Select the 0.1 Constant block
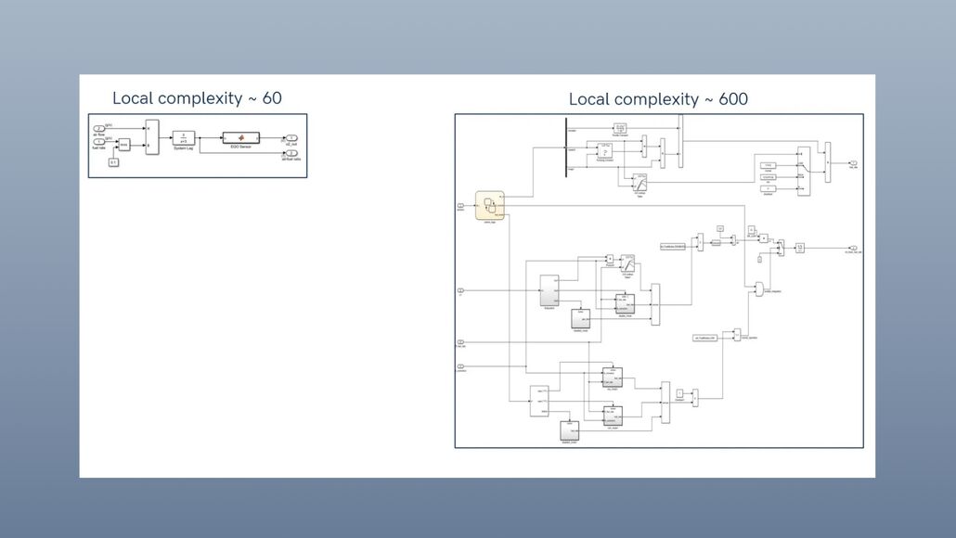 [115, 160]
